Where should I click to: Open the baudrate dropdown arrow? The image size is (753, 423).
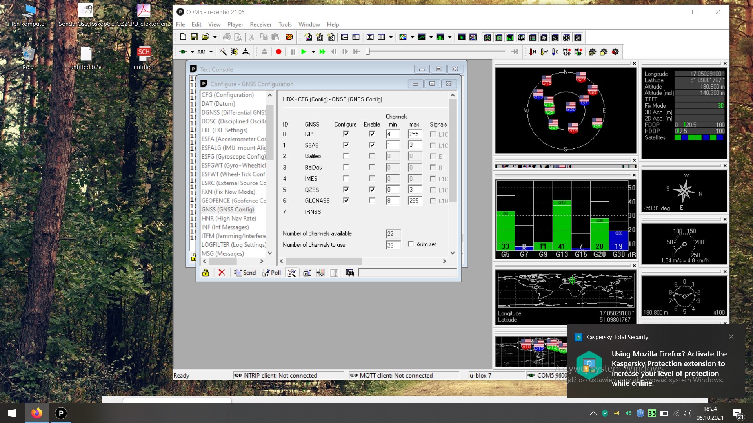(211, 52)
